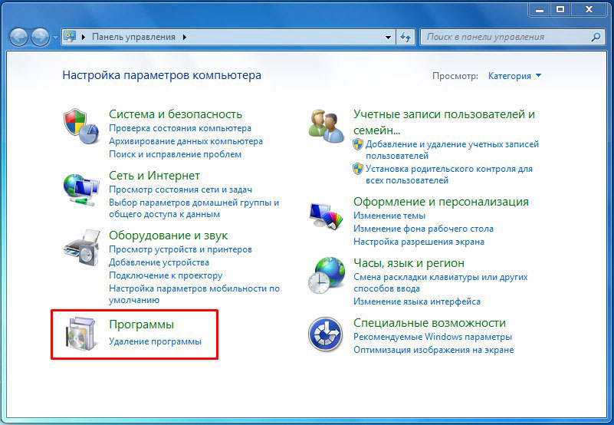Click Добавление и удаление учетных записей link
Screen dimensions: 614x425
click(452, 150)
